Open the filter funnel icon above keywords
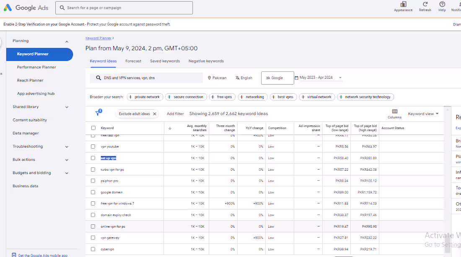The image size is (461, 257). (98, 113)
